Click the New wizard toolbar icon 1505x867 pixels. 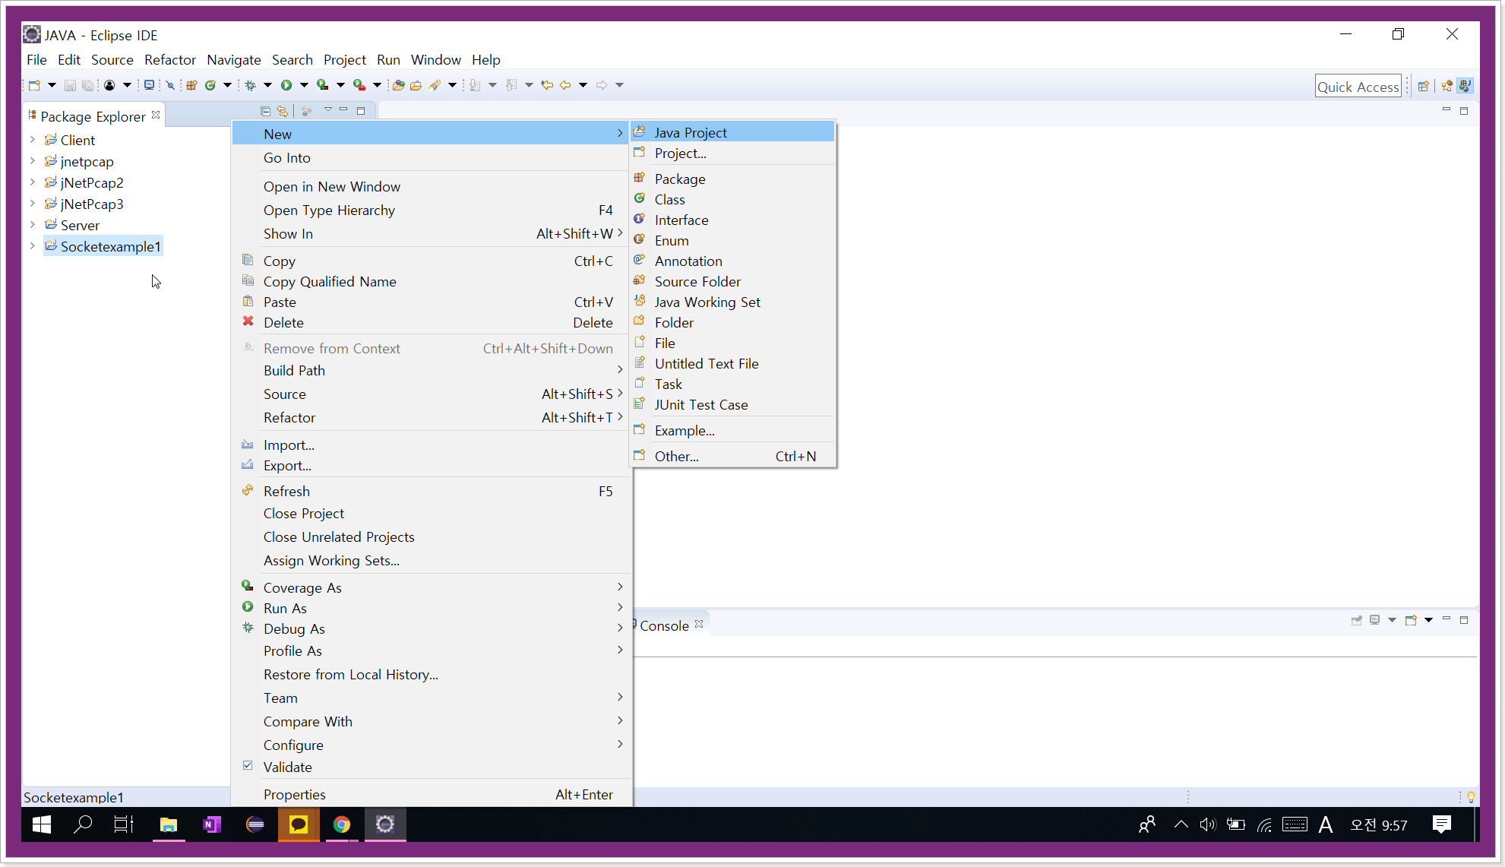[x=34, y=85]
